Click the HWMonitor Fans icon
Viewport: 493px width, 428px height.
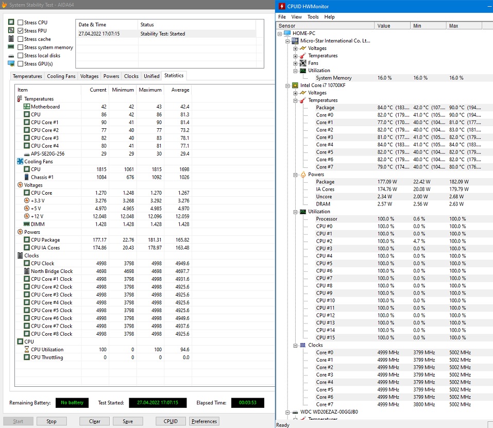tap(303, 63)
